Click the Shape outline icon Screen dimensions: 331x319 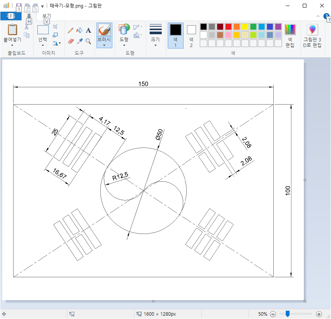click(136, 27)
